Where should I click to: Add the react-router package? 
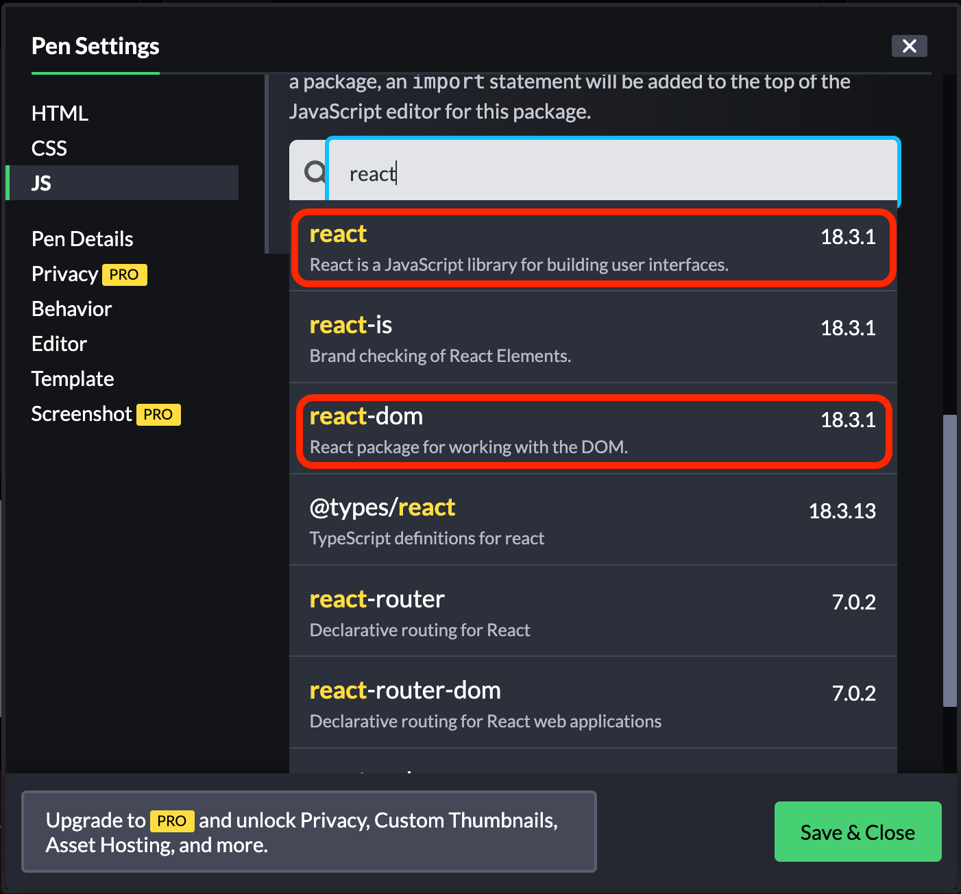(x=593, y=611)
